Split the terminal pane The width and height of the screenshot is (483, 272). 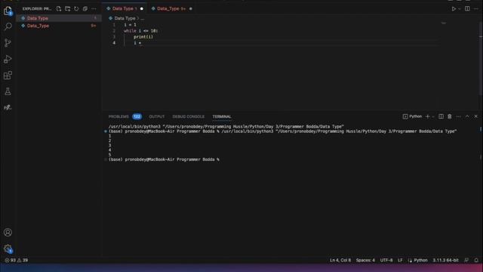(x=441, y=116)
